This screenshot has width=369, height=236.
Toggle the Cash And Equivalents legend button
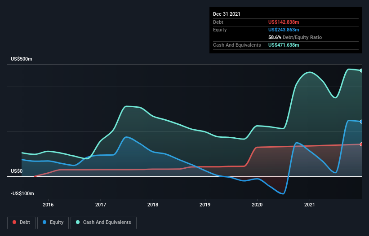click(x=103, y=223)
